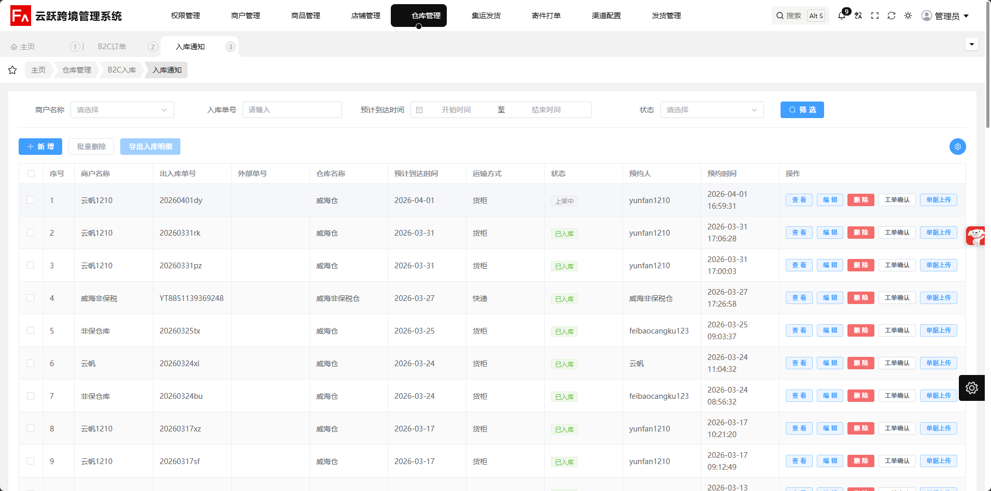
Task: Click 删除 for order 20260331rk
Action: [x=861, y=233]
